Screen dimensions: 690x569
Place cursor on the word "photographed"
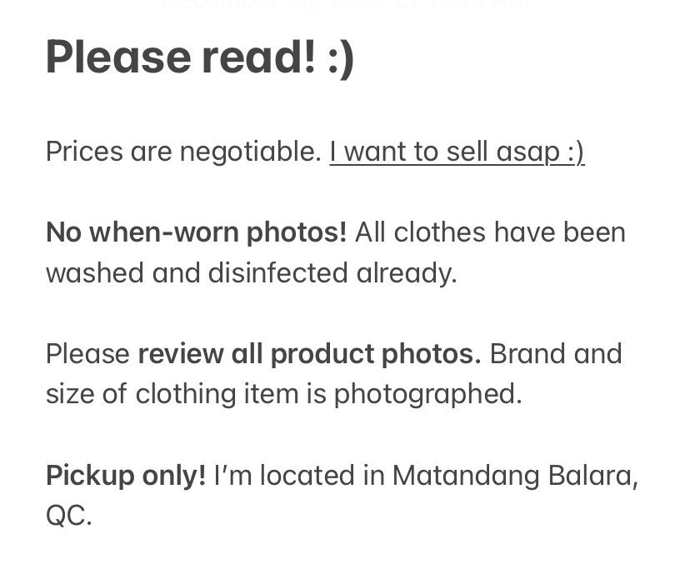click(x=427, y=394)
